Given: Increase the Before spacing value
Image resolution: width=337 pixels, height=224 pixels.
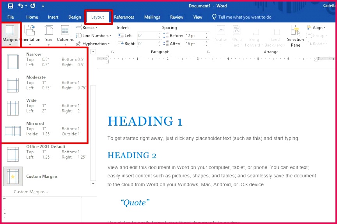Looking at the screenshot, I should pos(206,33).
